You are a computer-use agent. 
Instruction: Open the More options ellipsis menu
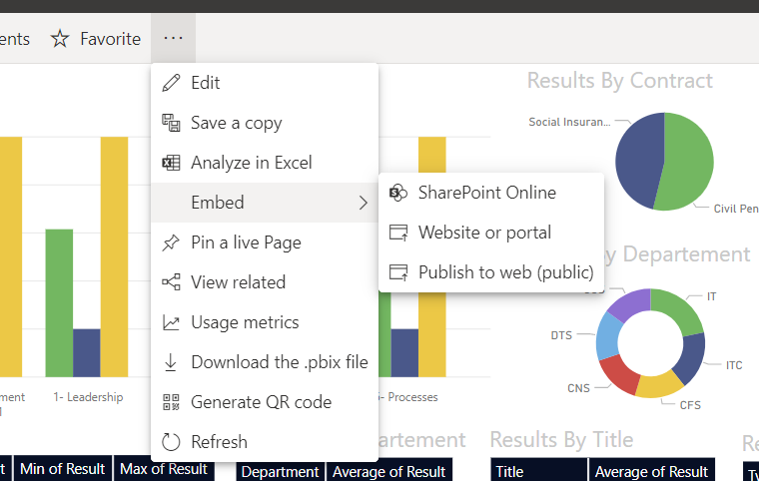pyautogui.click(x=173, y=38)
